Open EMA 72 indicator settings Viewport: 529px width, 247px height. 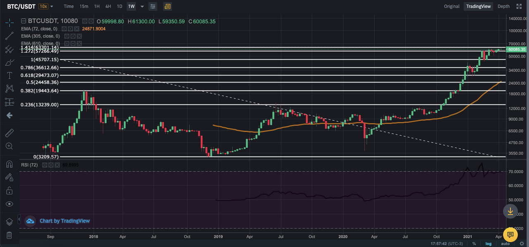70,29
